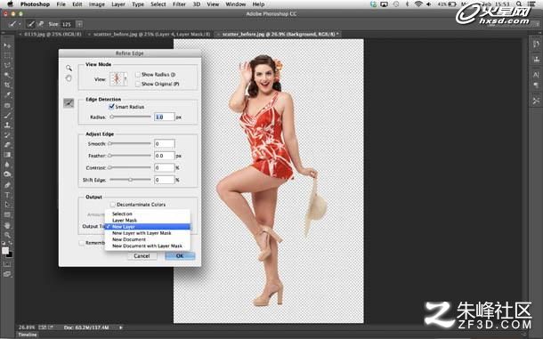Click the Hand tool in Refine Edge dialog
Image resolution: width=543 pixels, height=339 pixels.
pos(69,78)
